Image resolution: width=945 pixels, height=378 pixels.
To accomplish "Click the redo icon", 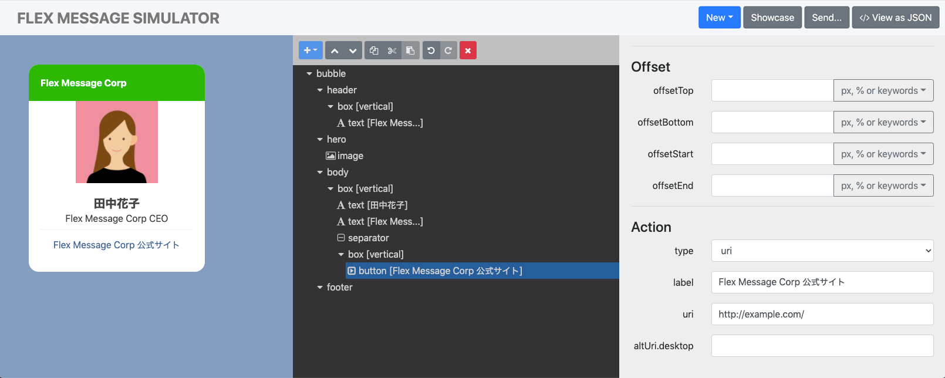I will [x=448, y=50].
